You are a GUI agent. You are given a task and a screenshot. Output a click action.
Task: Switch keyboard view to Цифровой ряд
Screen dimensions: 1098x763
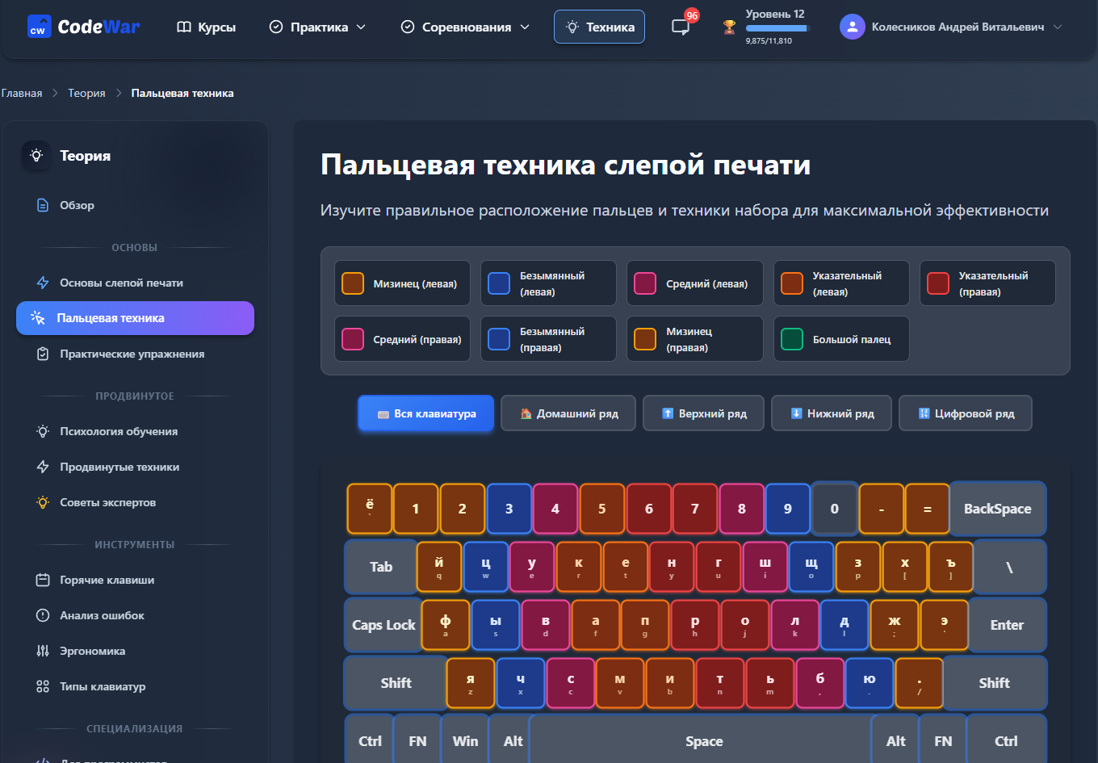pyautogui.click(x=966, y=413)
